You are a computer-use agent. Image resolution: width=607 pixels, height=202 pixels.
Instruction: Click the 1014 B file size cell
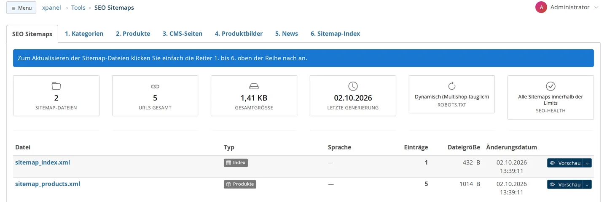tap(470, 184)
